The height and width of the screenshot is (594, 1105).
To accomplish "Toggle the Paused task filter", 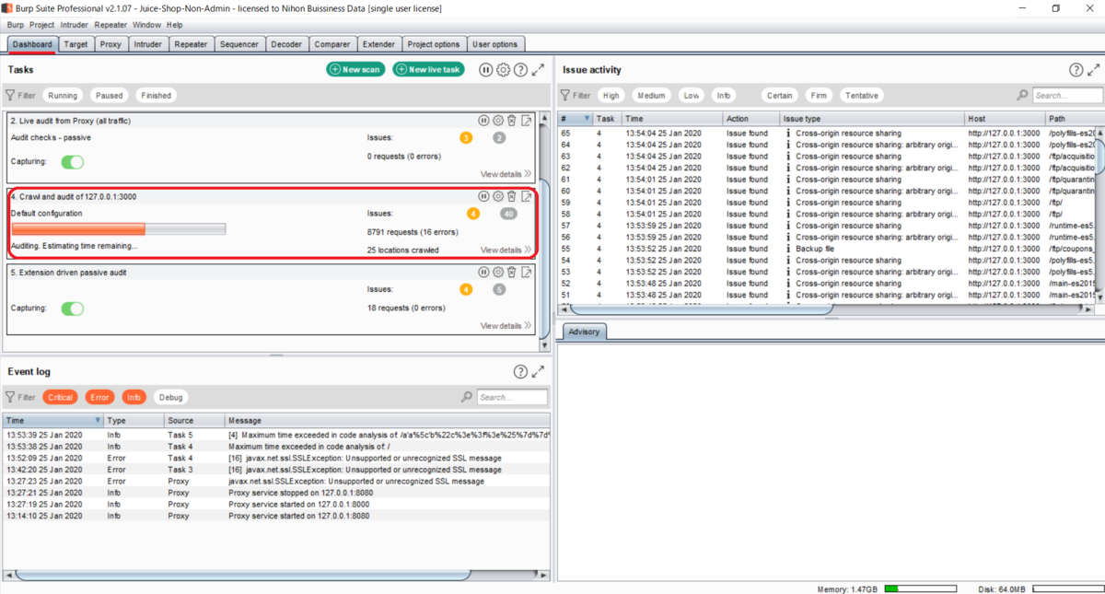I will coord(109,95).
